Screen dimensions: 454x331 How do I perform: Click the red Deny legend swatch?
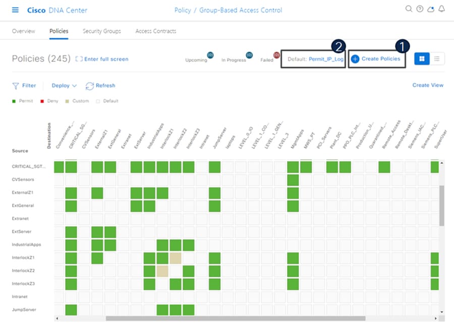tap(42, 101)
